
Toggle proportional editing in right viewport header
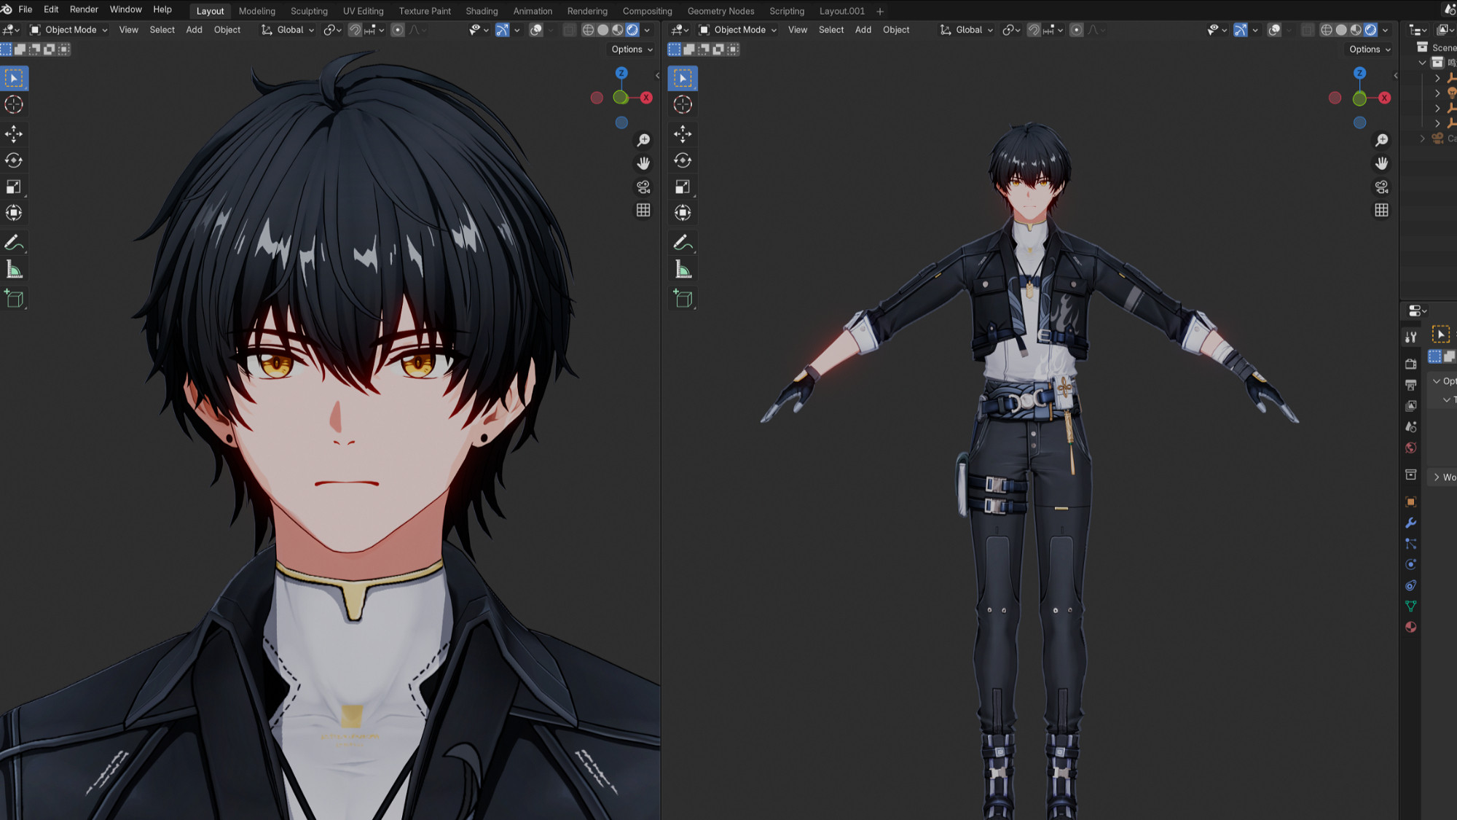[x=1076, y=30]
